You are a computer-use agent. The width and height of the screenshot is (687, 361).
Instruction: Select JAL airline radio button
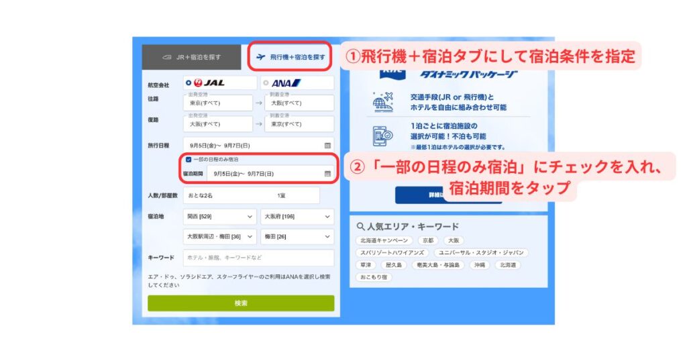click(x=189, y=83)
